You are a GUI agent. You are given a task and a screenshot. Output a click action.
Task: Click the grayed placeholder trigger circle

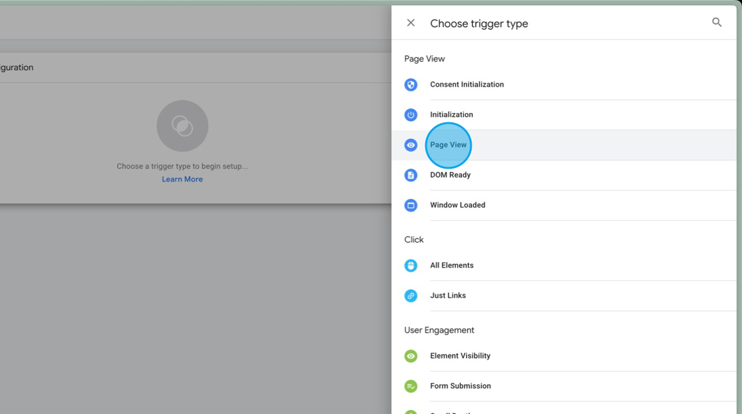tap(182, 126)
